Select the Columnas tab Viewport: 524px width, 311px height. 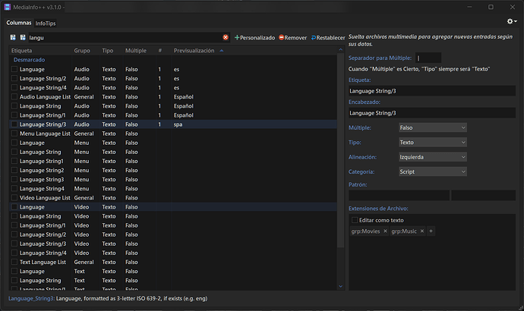tap(19, 24)
